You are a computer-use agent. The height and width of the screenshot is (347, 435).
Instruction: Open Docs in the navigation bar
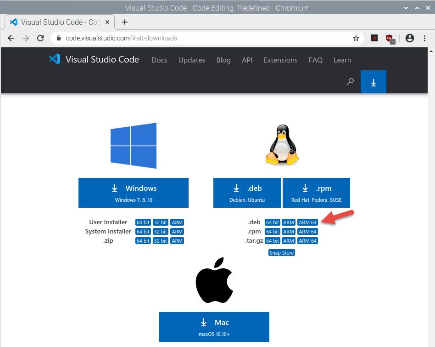coord(159,60)
